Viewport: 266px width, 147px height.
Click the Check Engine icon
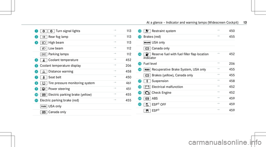pos(147,93)
